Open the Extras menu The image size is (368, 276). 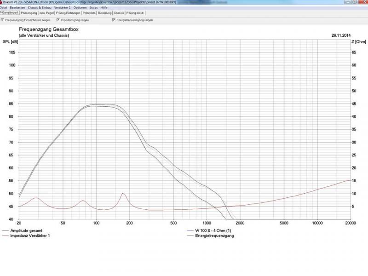tap(93, 8)
